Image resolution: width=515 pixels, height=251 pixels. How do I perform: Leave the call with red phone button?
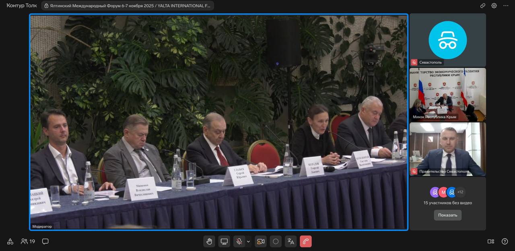pyautogui.click(x=306, y=241)
